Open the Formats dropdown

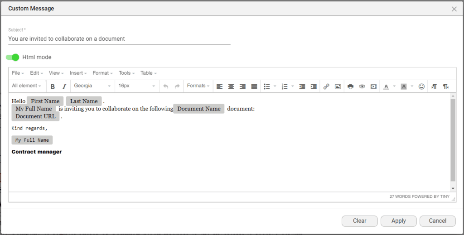[x=198, y=86]
